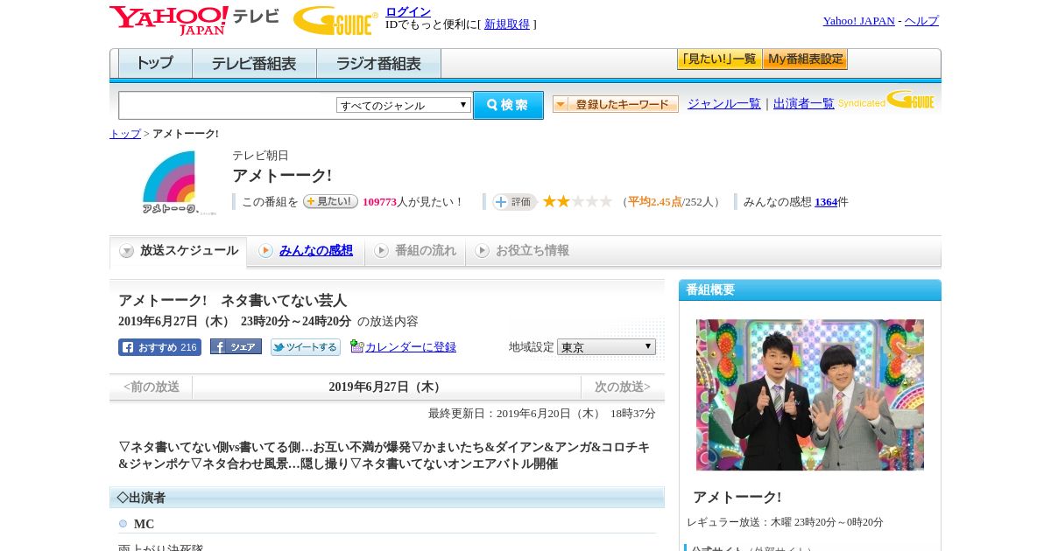Click the +評価 rating button
Viewport: 1051px width, 551px height.
pos(514,202)
